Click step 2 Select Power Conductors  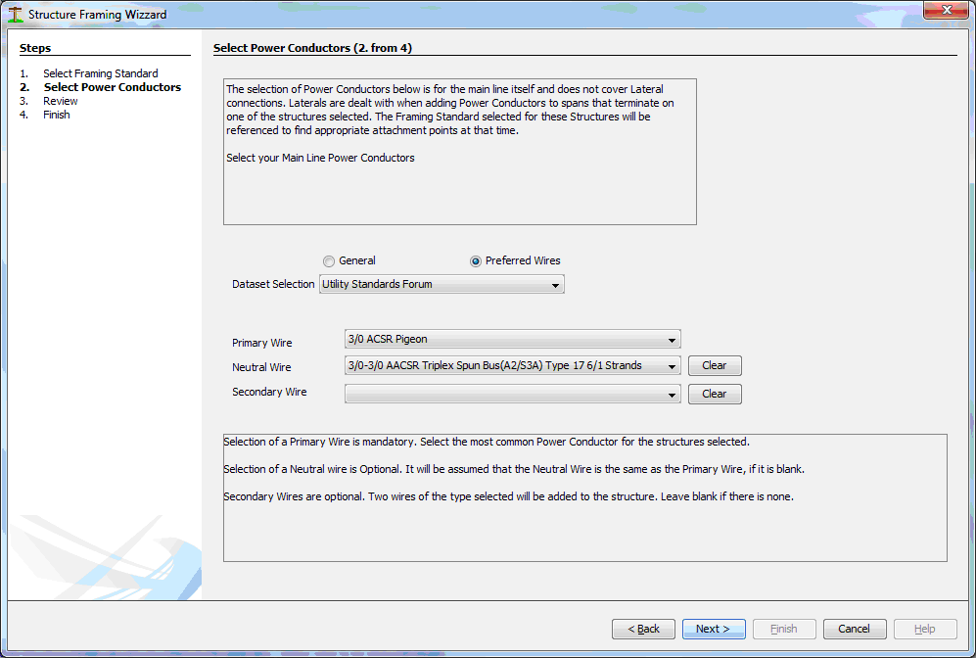coord(112,87)
